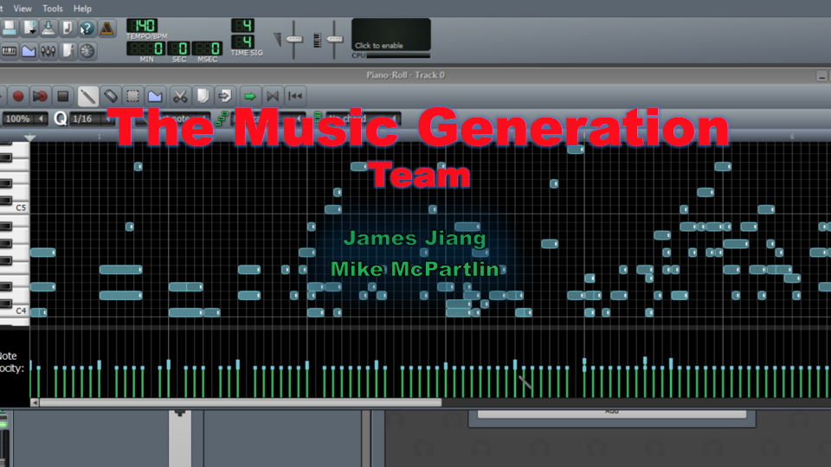Click the timeline position marker at start
The image size is (831, 467).
(x=29, y=137)
